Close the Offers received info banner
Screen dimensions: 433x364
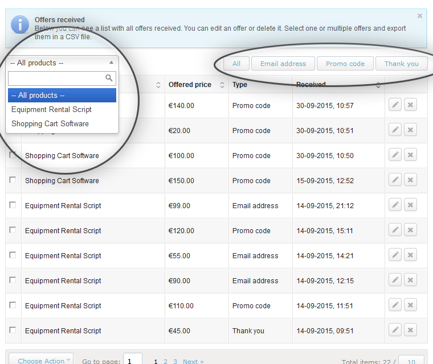420,16
